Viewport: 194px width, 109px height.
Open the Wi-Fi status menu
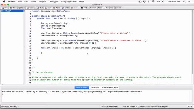pyautogui.click(x=153, y=2)
